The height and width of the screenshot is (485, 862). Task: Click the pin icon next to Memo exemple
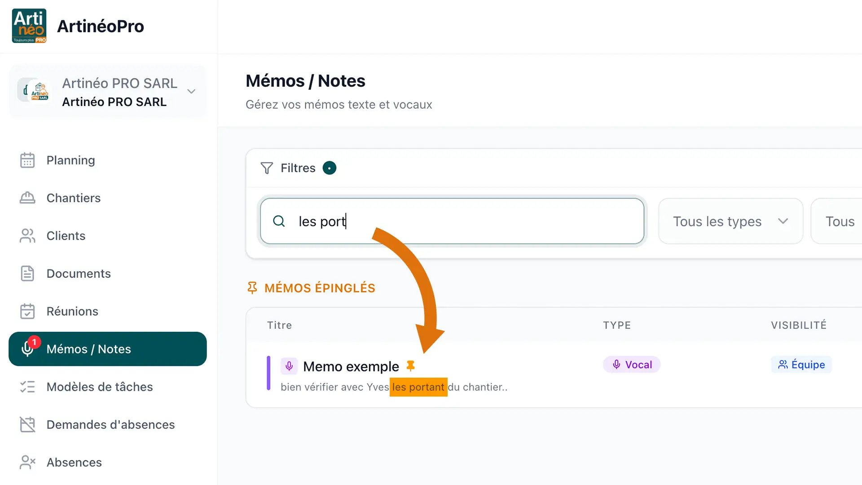click(410, 366)
